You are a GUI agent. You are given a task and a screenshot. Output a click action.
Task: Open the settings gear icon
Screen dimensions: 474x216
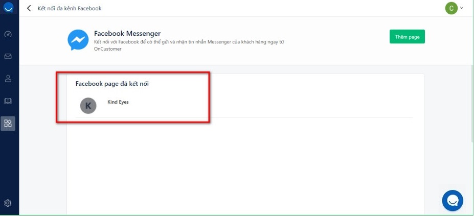pyautogui.click(x=8, y=203)
